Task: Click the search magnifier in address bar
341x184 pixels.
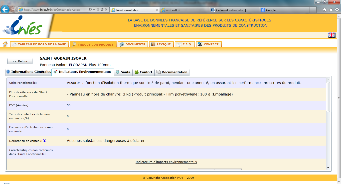Action: (90, 10)
